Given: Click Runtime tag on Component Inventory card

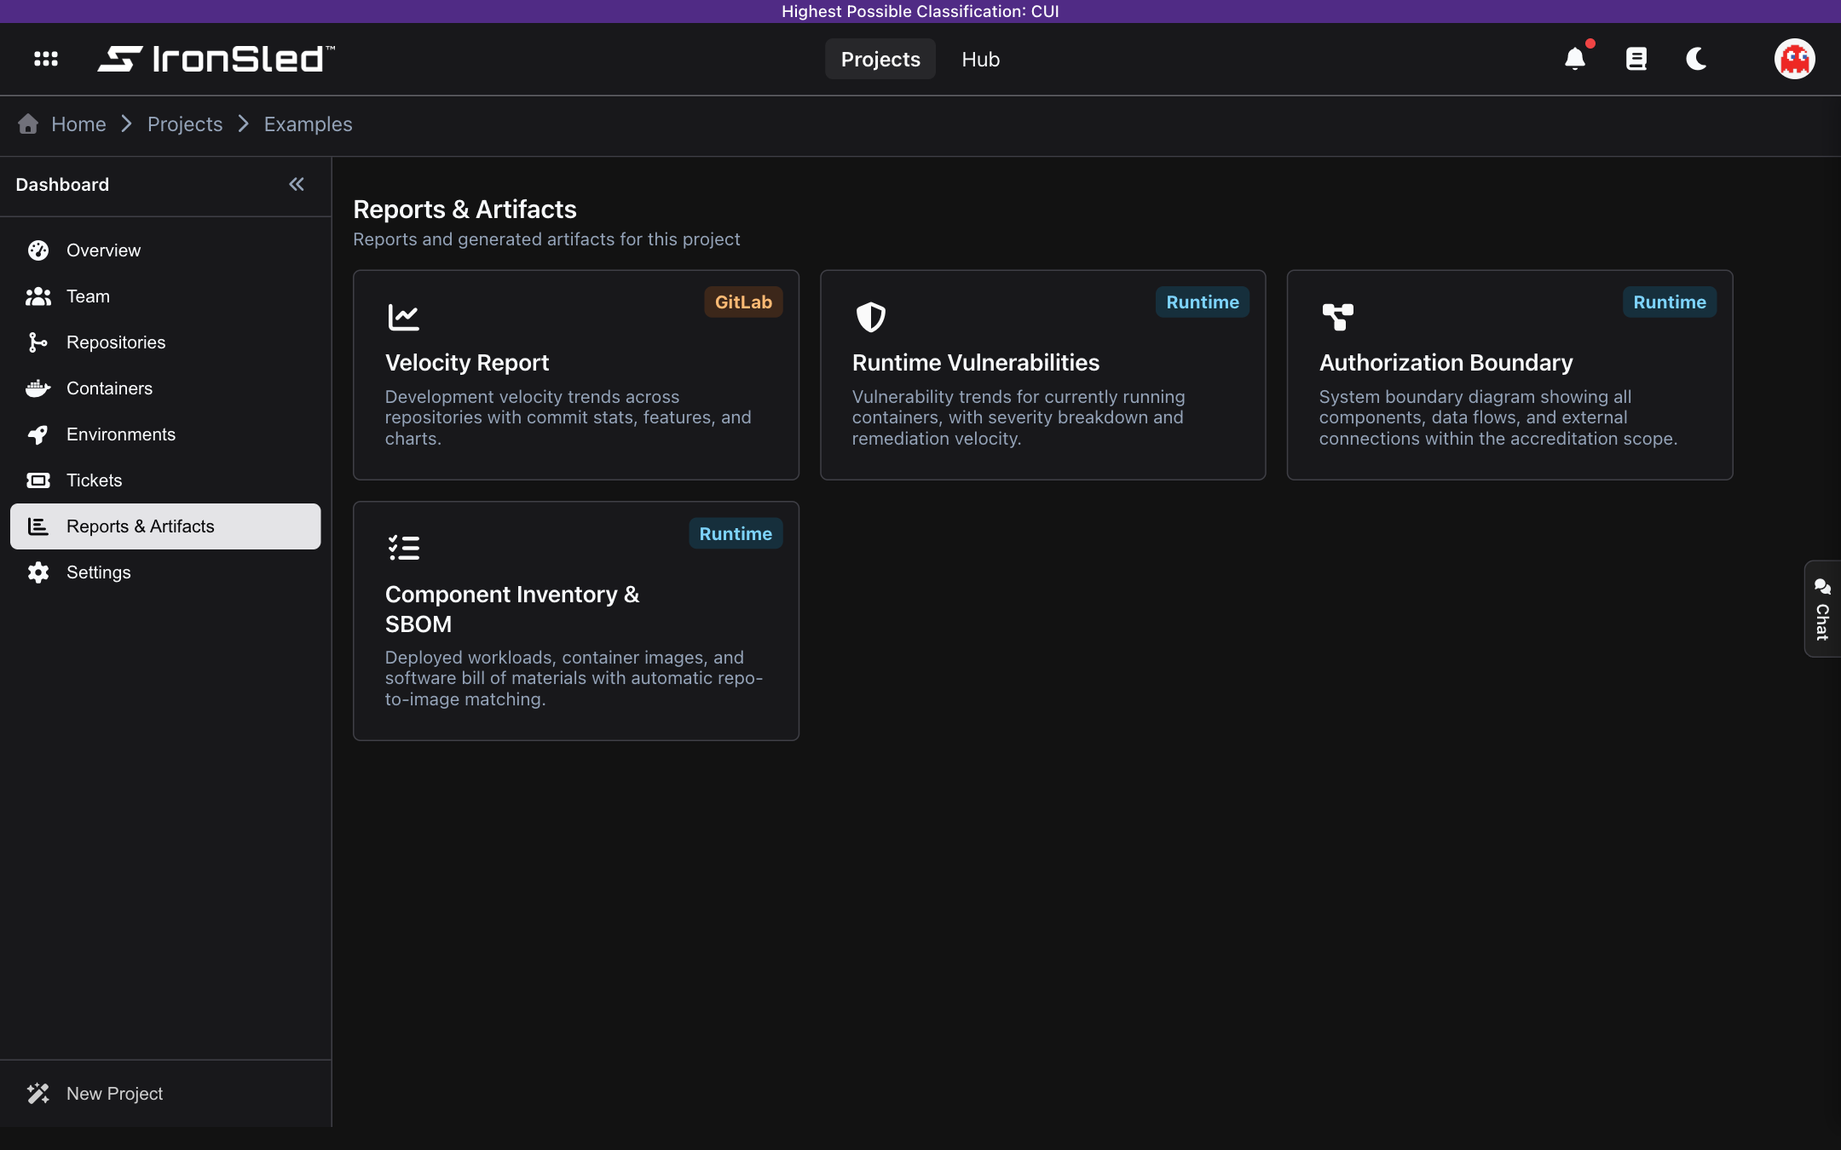Looking at the screenshot, I should click(736, 534).
